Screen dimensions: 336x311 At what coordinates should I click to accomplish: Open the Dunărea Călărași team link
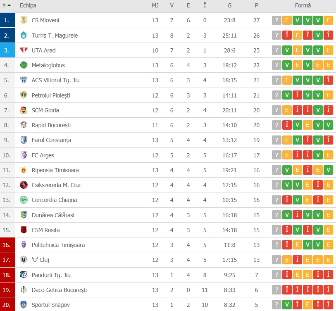pyautogui.click(x=53, y=215)
